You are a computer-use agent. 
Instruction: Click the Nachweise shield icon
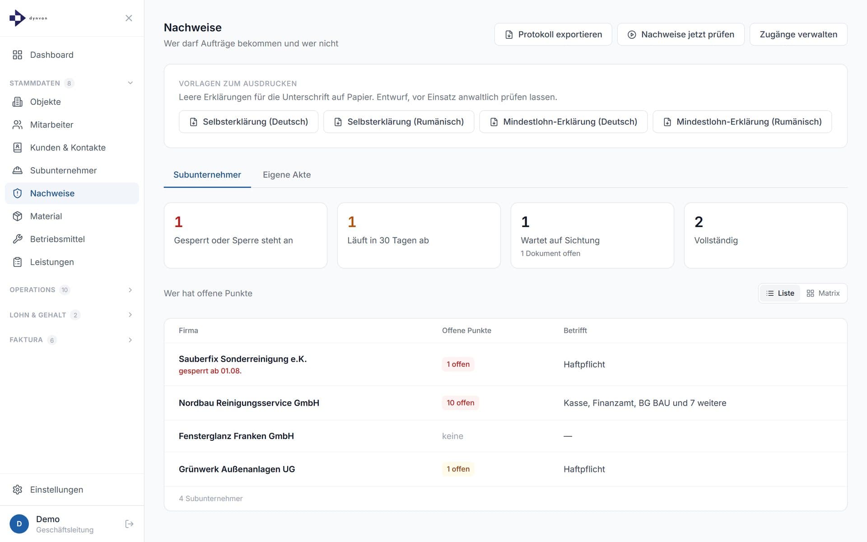(x=17, y=193)
